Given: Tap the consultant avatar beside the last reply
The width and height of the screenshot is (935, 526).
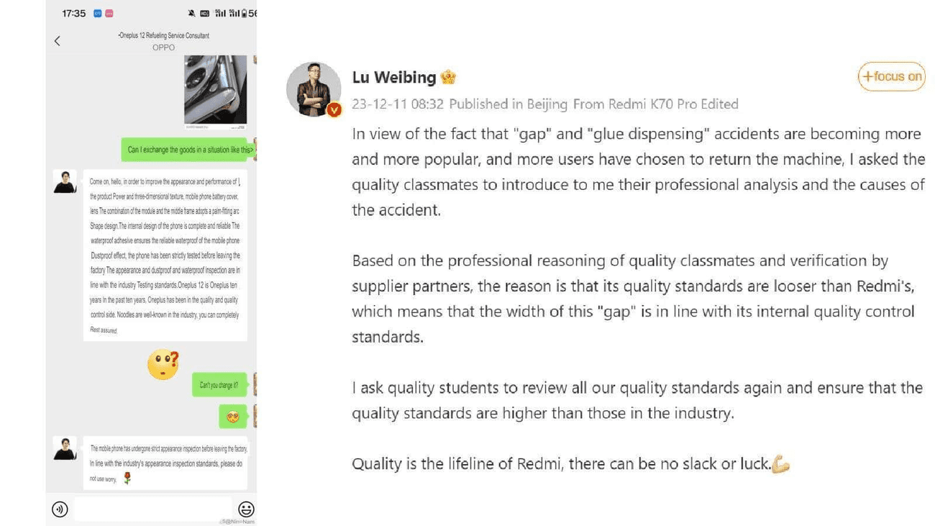Looking at the screenshot, I should click(x=65, y=448).
